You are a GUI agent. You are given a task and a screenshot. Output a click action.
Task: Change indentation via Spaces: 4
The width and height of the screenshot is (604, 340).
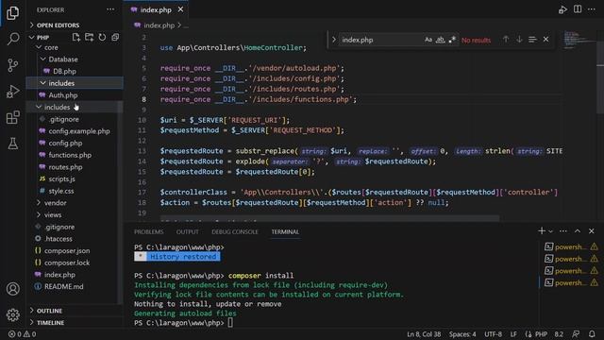462,334
